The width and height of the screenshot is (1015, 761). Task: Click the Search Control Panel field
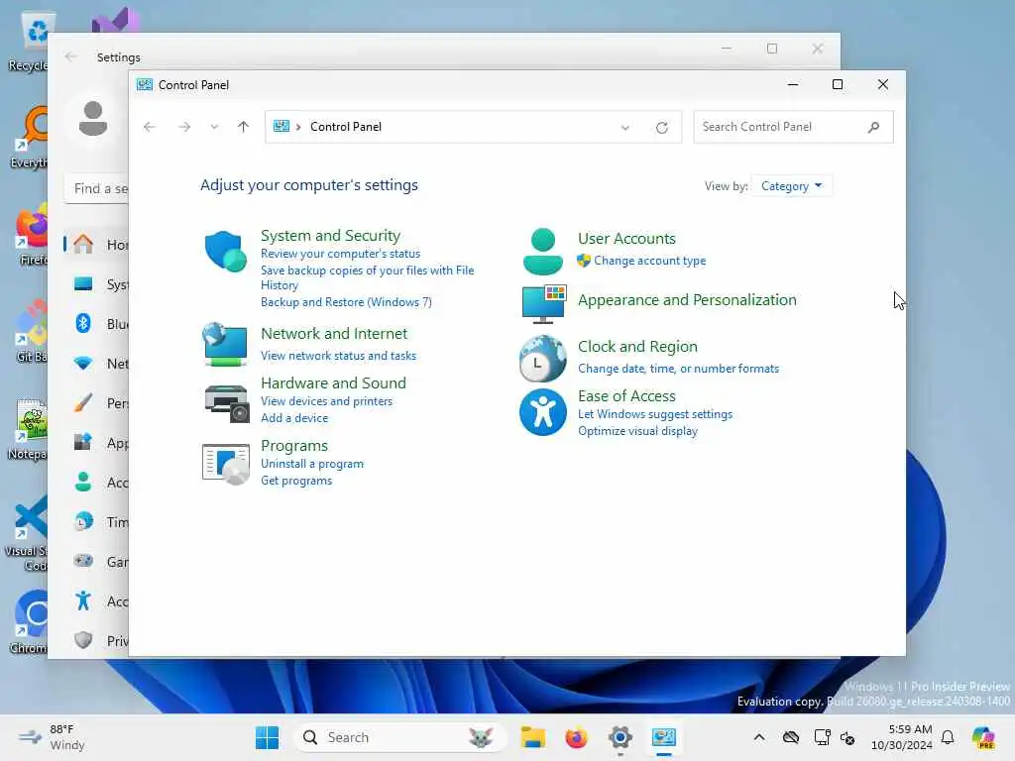coord(794,127)
